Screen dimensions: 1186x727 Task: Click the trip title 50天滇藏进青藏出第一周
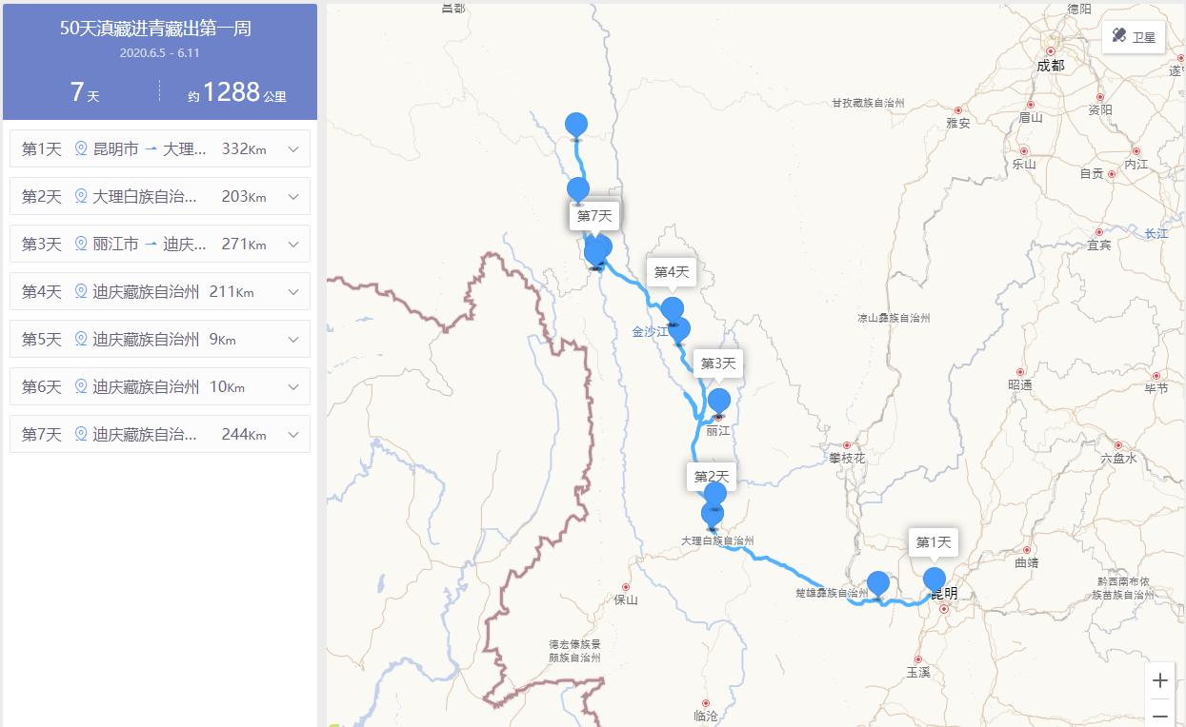[155, 29]
